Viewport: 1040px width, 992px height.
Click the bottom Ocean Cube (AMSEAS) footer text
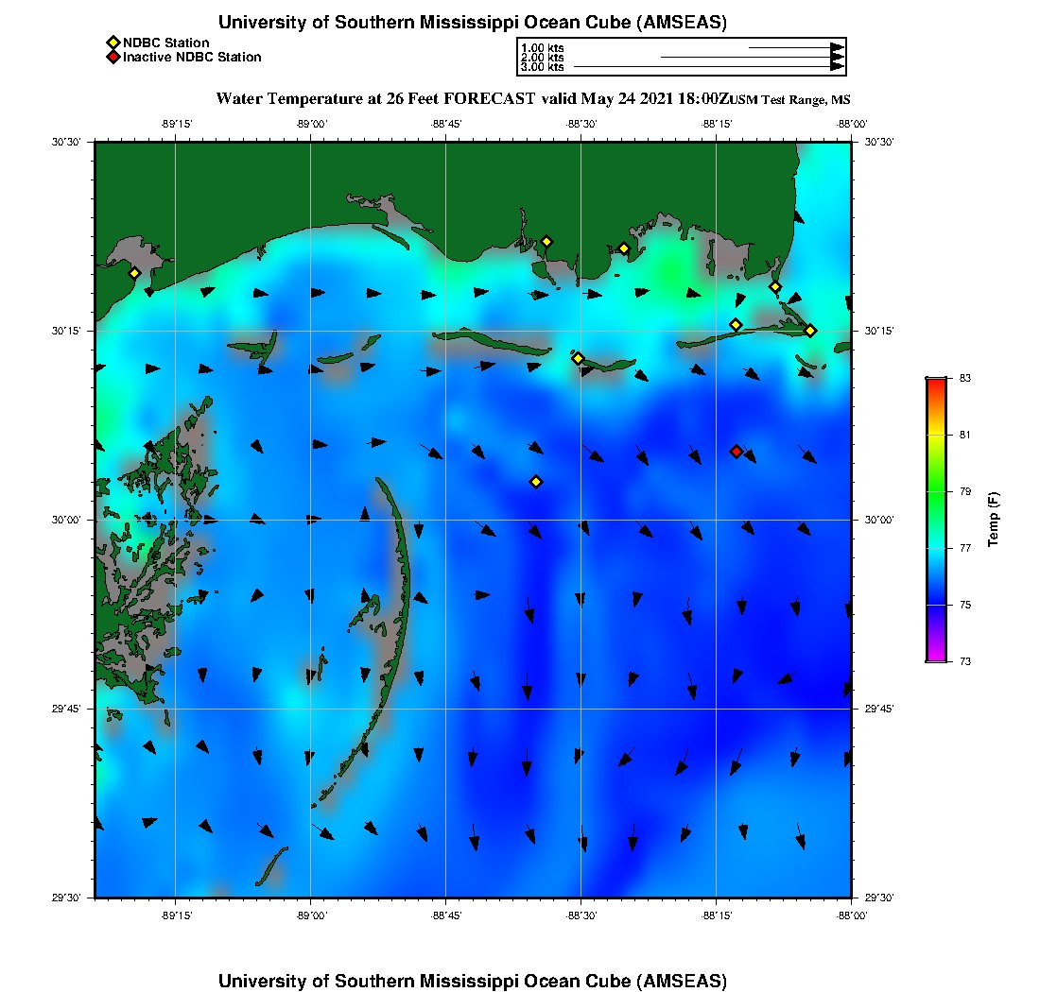click(x=472, y=981)
